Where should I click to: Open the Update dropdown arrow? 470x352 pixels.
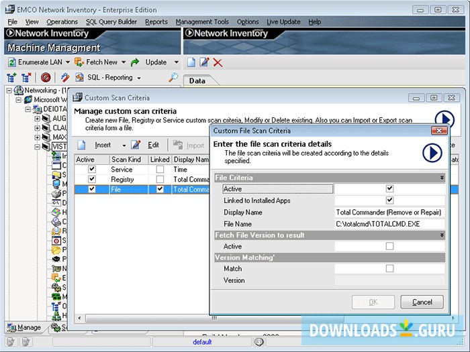176,62
